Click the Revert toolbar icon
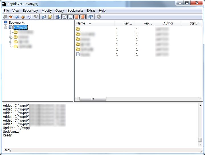The width and height of the screenshot is (205, 155). pos(29,17)
